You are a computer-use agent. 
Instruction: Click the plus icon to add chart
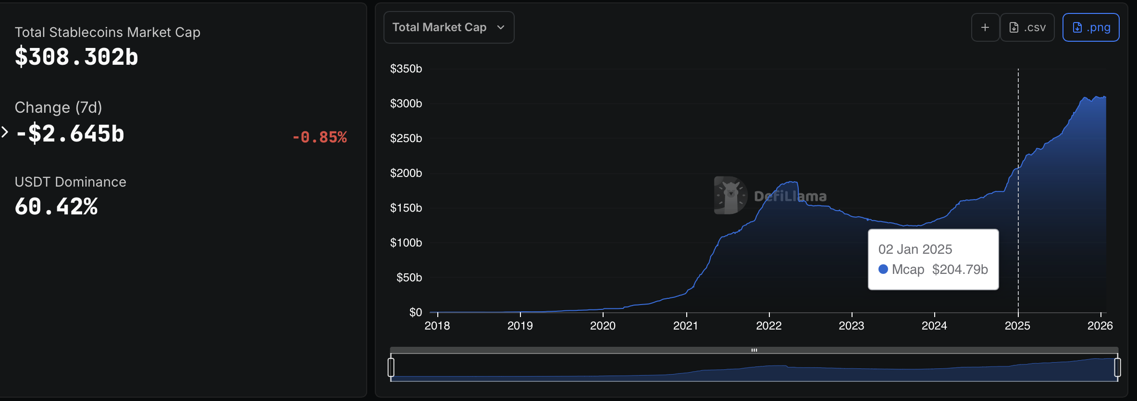(x=985, y=28)
